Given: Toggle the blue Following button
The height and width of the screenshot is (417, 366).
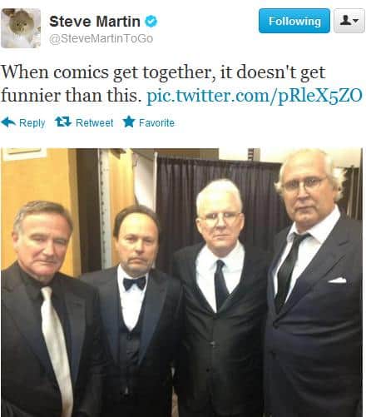Looking at the screenshot, I should pyautogui.click(x=294, y=21).
